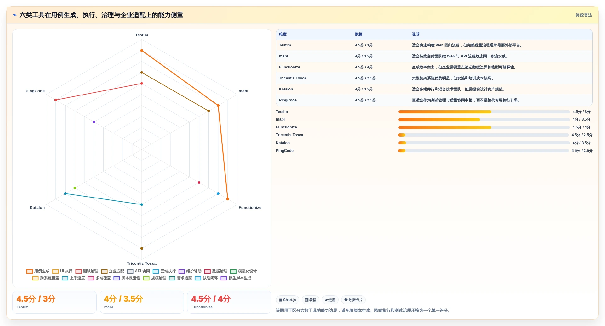The image size is (605, 326).
Task: Click the Testim progress bar
Action: click(484, 112)
